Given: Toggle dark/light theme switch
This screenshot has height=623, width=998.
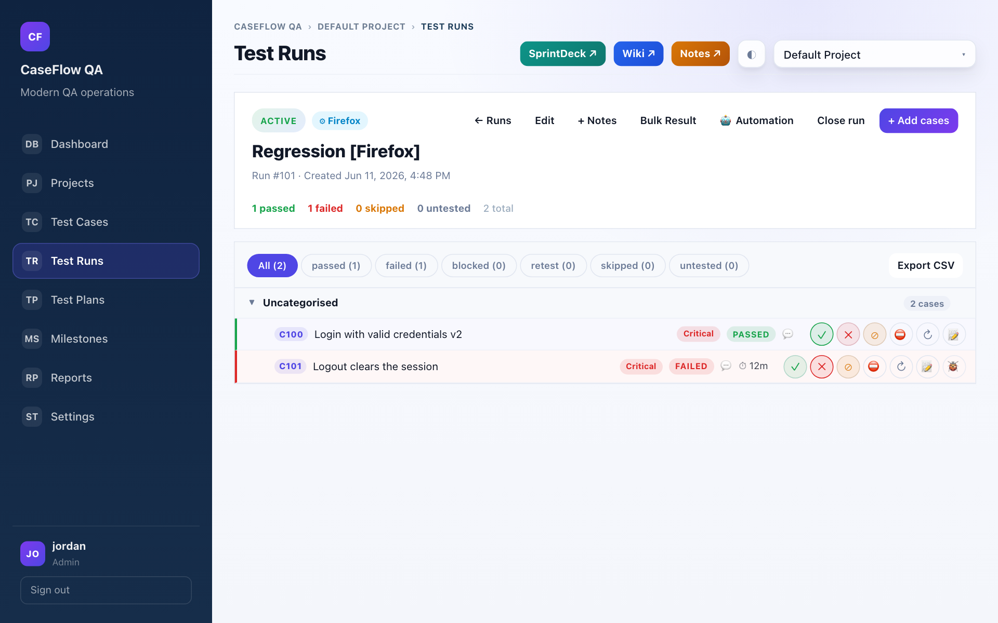Looking at the screenshot, I should 751,54.
